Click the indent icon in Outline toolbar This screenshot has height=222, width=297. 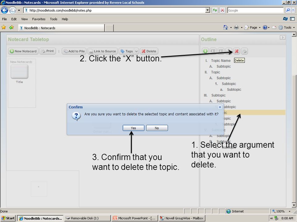pyautogui.click(x=221, y=51)
